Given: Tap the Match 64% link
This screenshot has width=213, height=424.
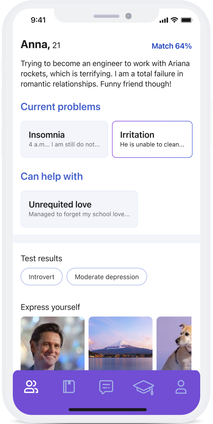Looking at the screenshot, I should point(172,46).
